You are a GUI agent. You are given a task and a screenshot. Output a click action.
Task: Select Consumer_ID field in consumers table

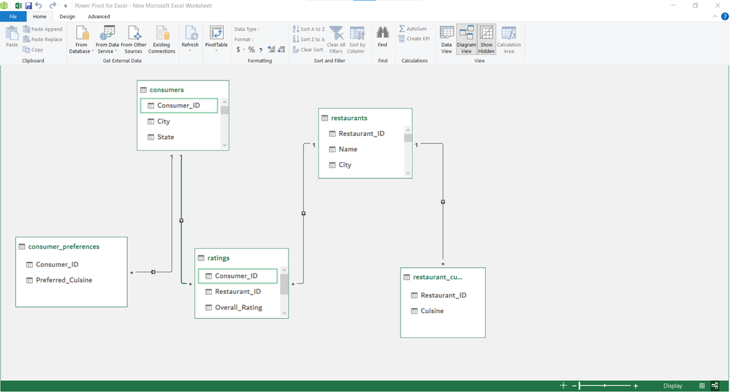(179, 105)
